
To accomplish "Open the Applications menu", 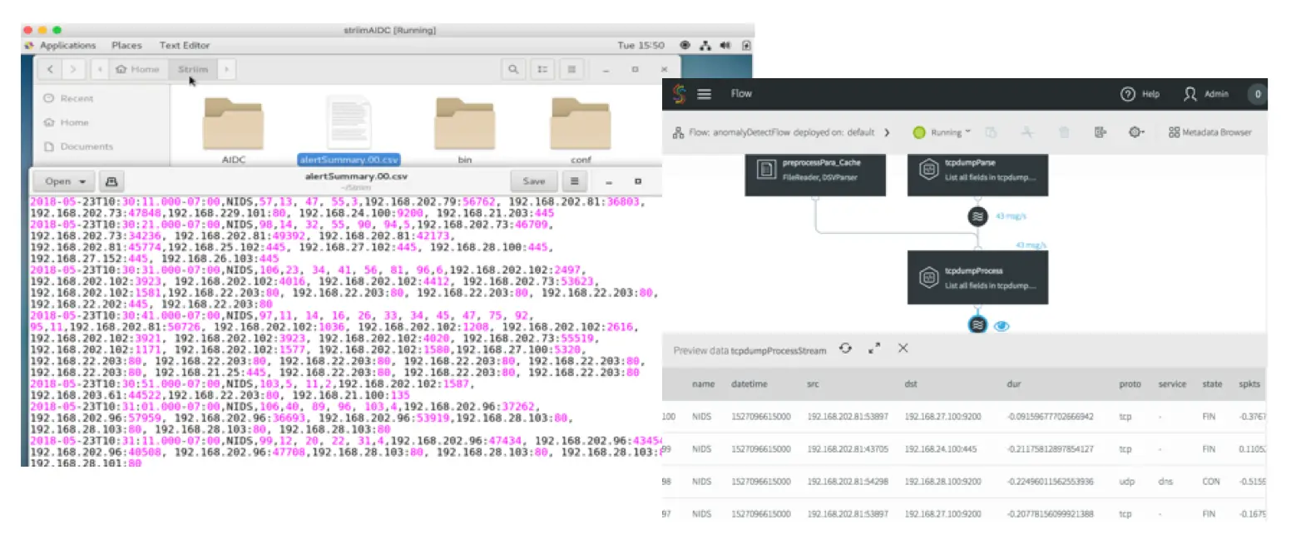I will pyautogui.click(x=67, y=46).
